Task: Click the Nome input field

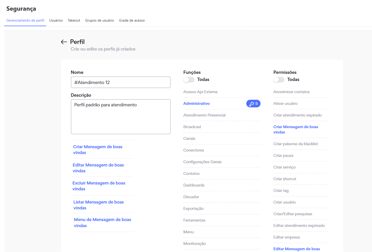Action: point(121,82)
